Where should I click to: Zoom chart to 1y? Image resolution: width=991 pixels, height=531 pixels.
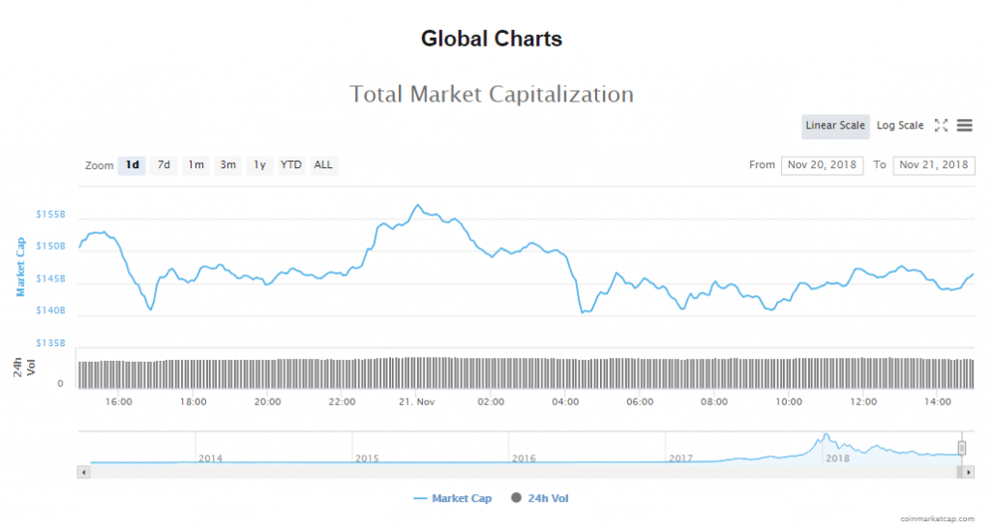pos(259,165)
